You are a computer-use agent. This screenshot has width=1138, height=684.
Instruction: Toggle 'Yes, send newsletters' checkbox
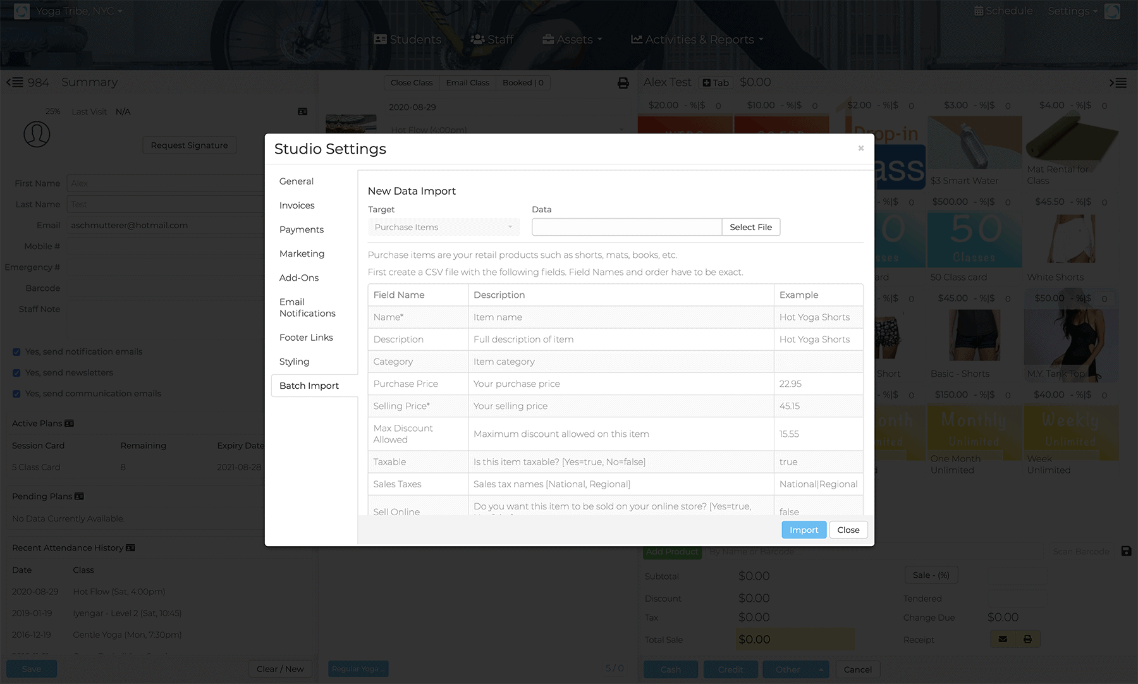16,373
